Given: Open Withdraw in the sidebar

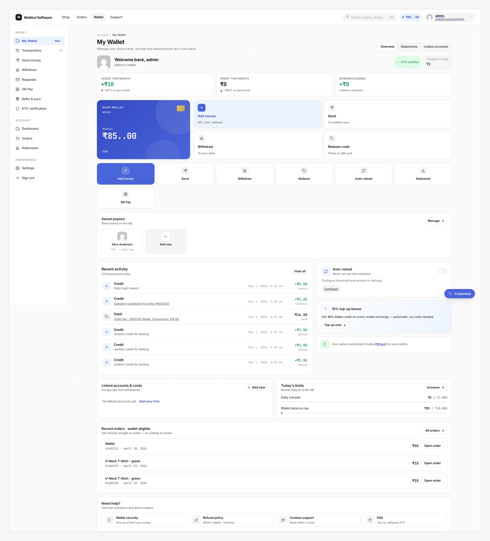Looking at the screenshot, I should pos(39,70).
